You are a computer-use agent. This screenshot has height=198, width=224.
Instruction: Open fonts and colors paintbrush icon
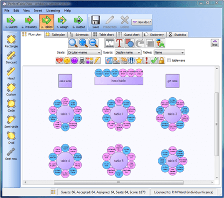click(160, 43)
